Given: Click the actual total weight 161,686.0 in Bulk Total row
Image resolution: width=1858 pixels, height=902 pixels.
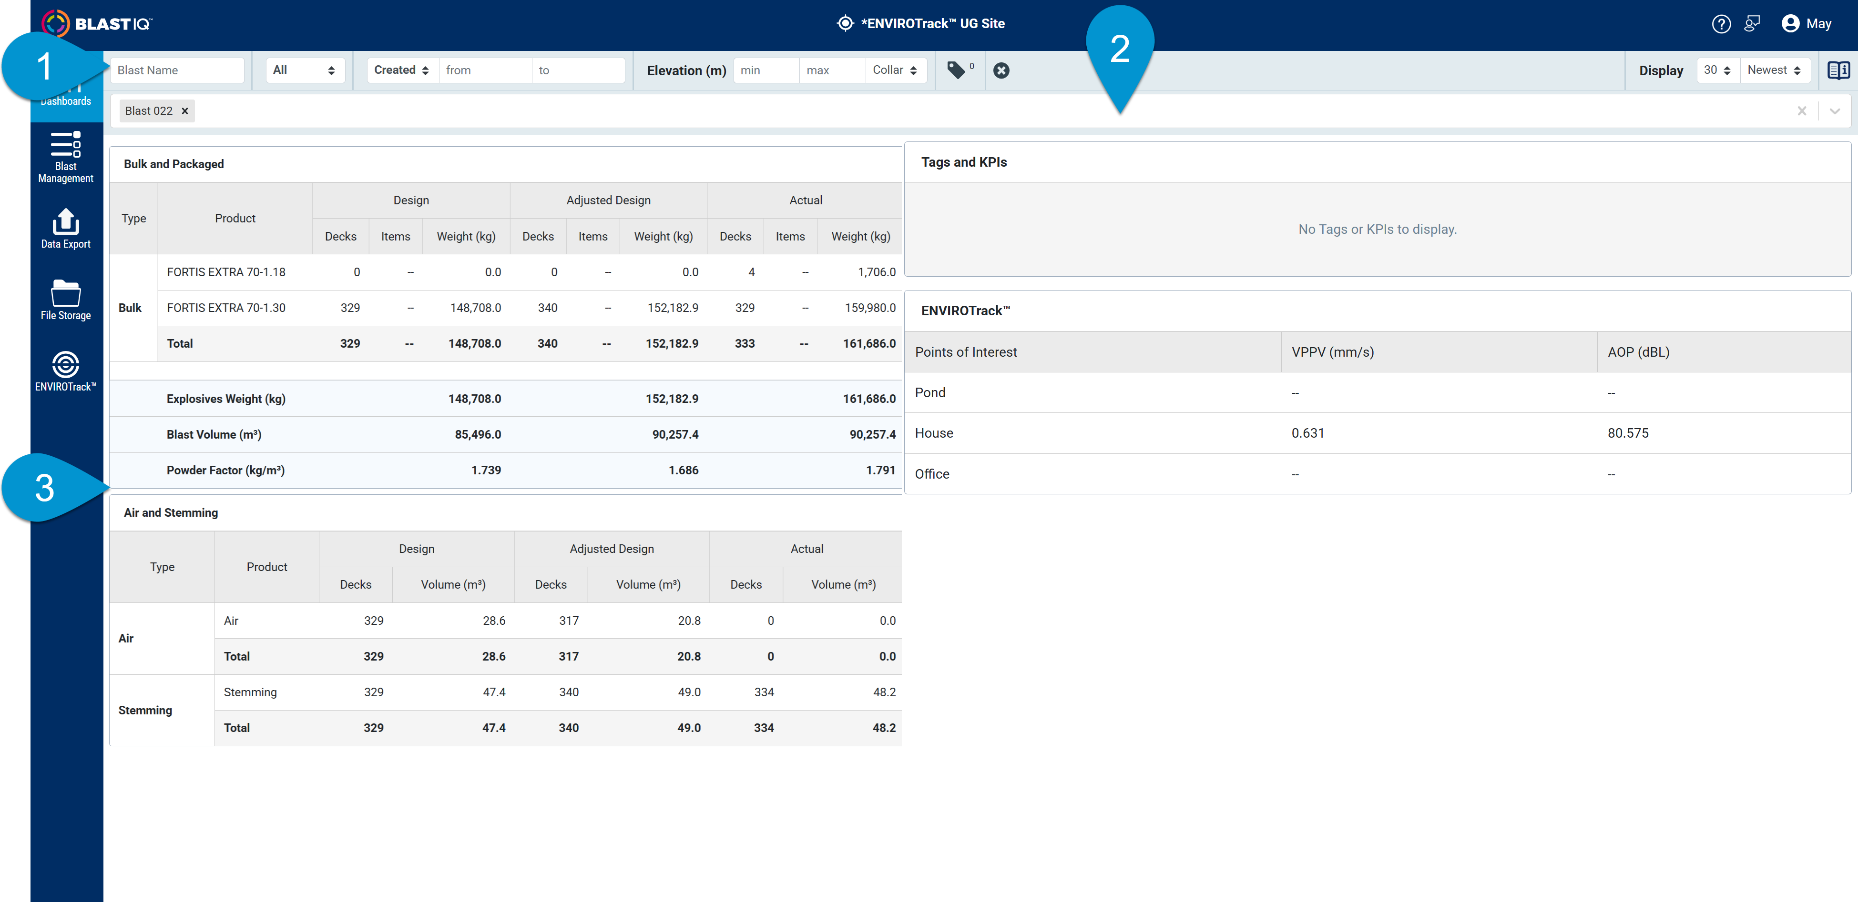Looking at the screenshot, I should (x=869, y=344).
